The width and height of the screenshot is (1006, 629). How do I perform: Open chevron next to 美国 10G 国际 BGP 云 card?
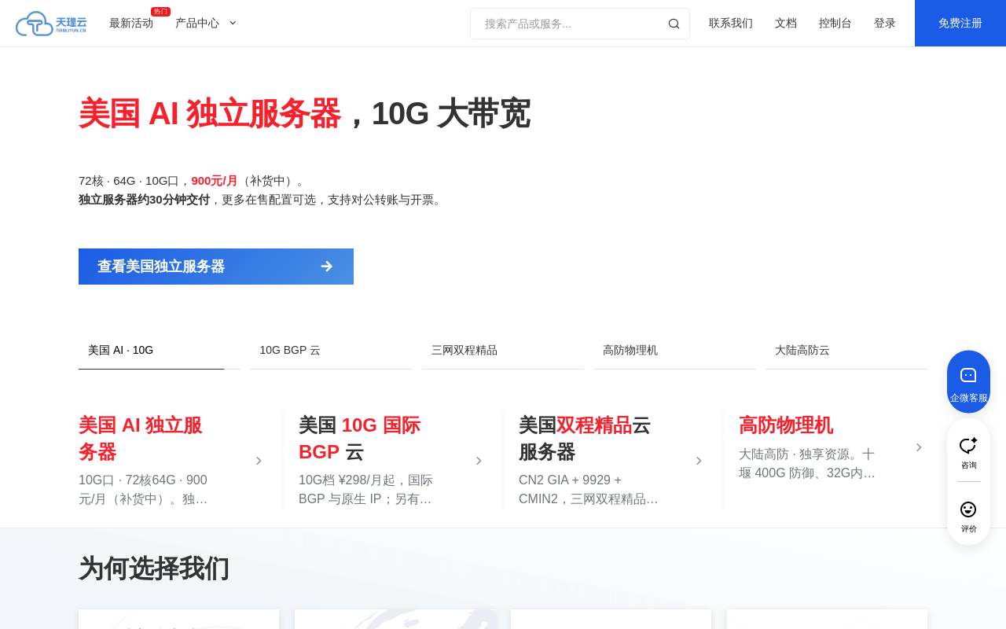coord(479,461)
